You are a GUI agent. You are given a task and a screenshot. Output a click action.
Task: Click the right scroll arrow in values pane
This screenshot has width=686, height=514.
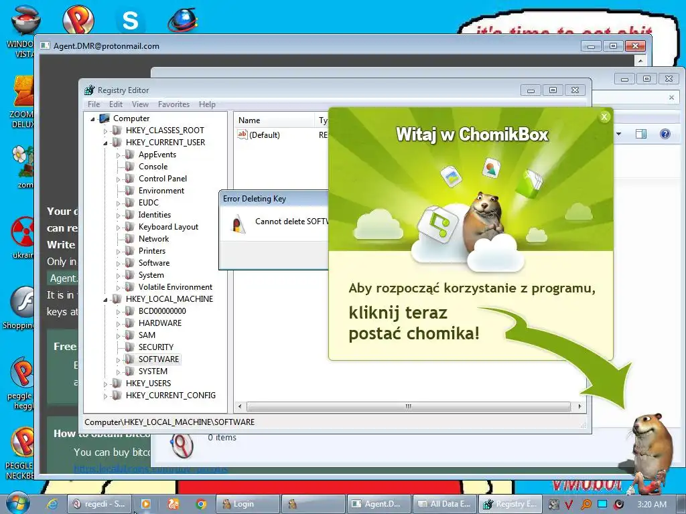click(x=579, y=406)
